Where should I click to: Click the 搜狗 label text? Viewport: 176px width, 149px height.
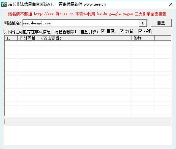coord(148,31)
